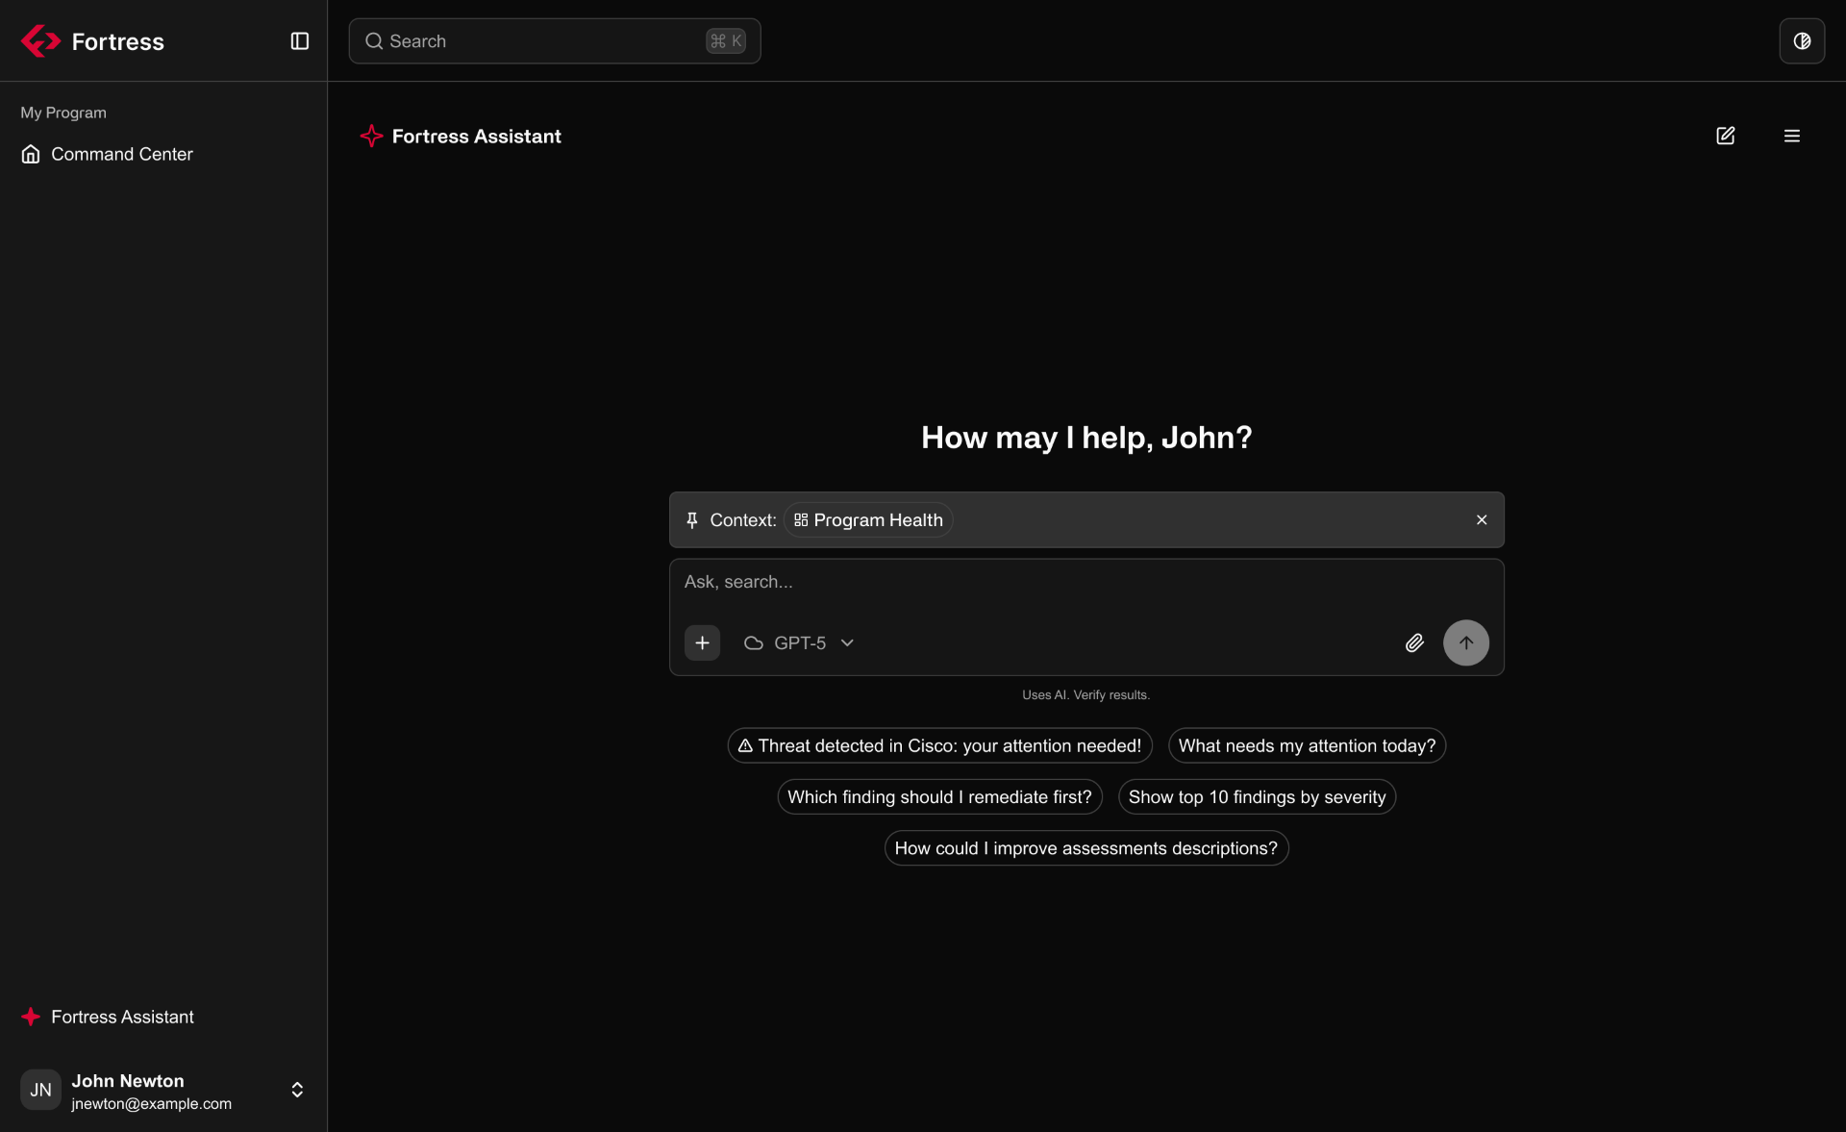Viewport: 1846px width, 1132px height.
Task: Pick Which finding should I remediate first
Action: pyautogui.click(x=939, y=797)
